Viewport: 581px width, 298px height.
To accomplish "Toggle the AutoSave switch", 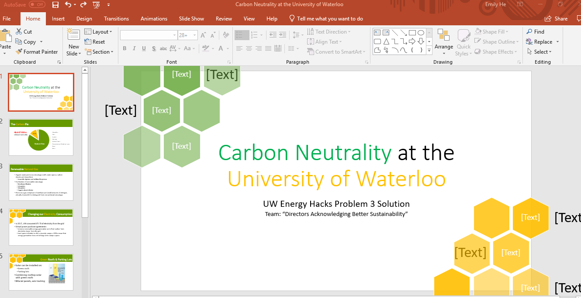I will pyautogui.click(x=37, y=5).
